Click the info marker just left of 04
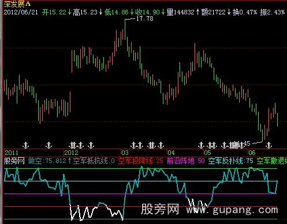287x224 pixels. [x=161, y=145]
